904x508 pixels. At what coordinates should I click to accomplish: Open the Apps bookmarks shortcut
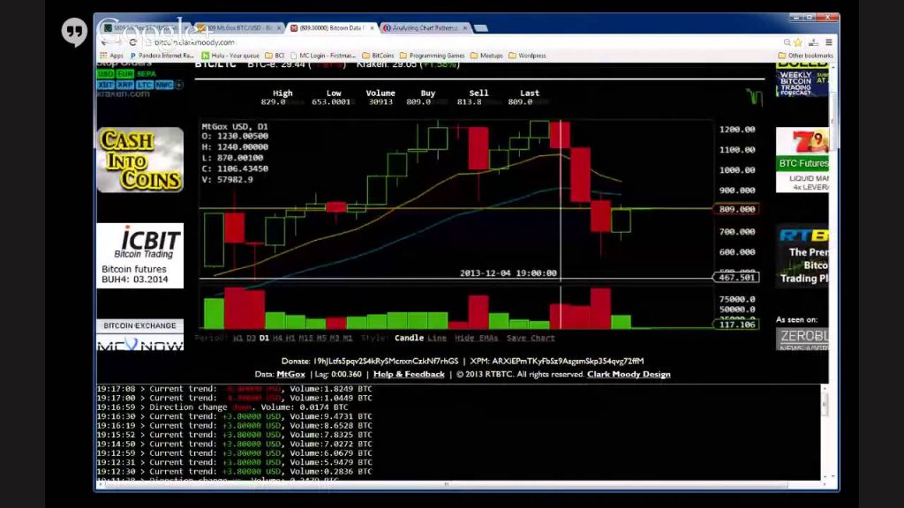(112, 56)
